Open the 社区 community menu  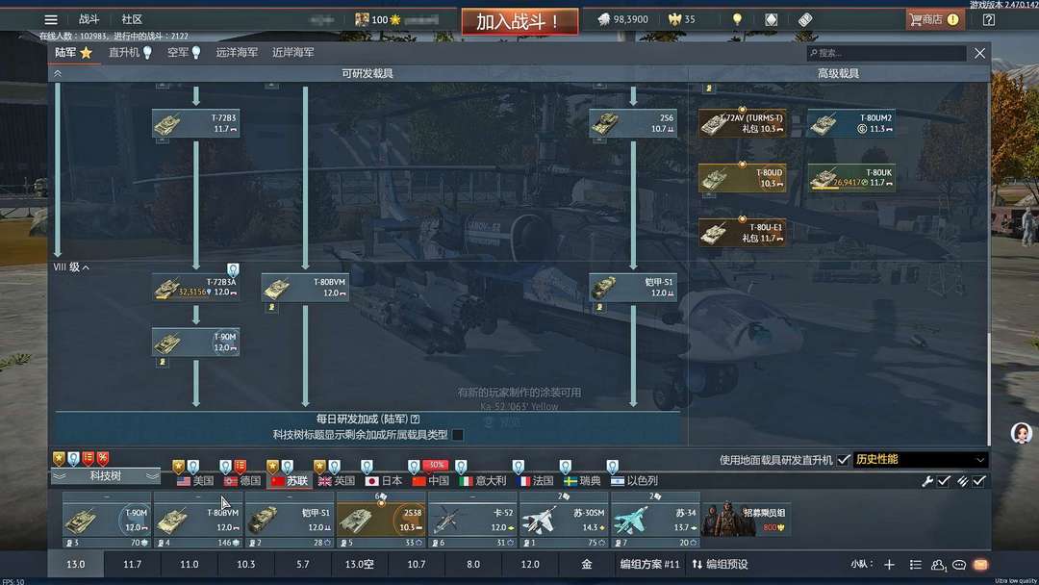132,19
